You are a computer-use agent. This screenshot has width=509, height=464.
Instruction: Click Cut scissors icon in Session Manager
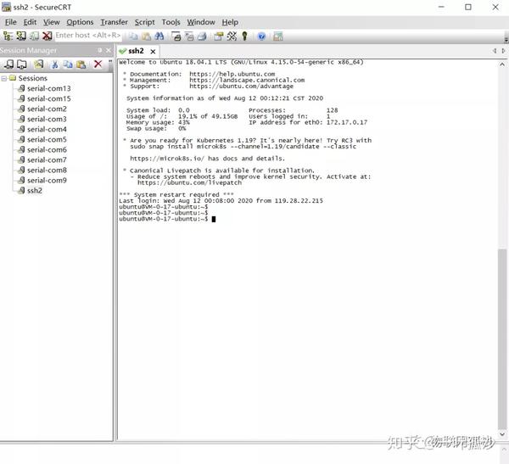click(x=55, y=64)
